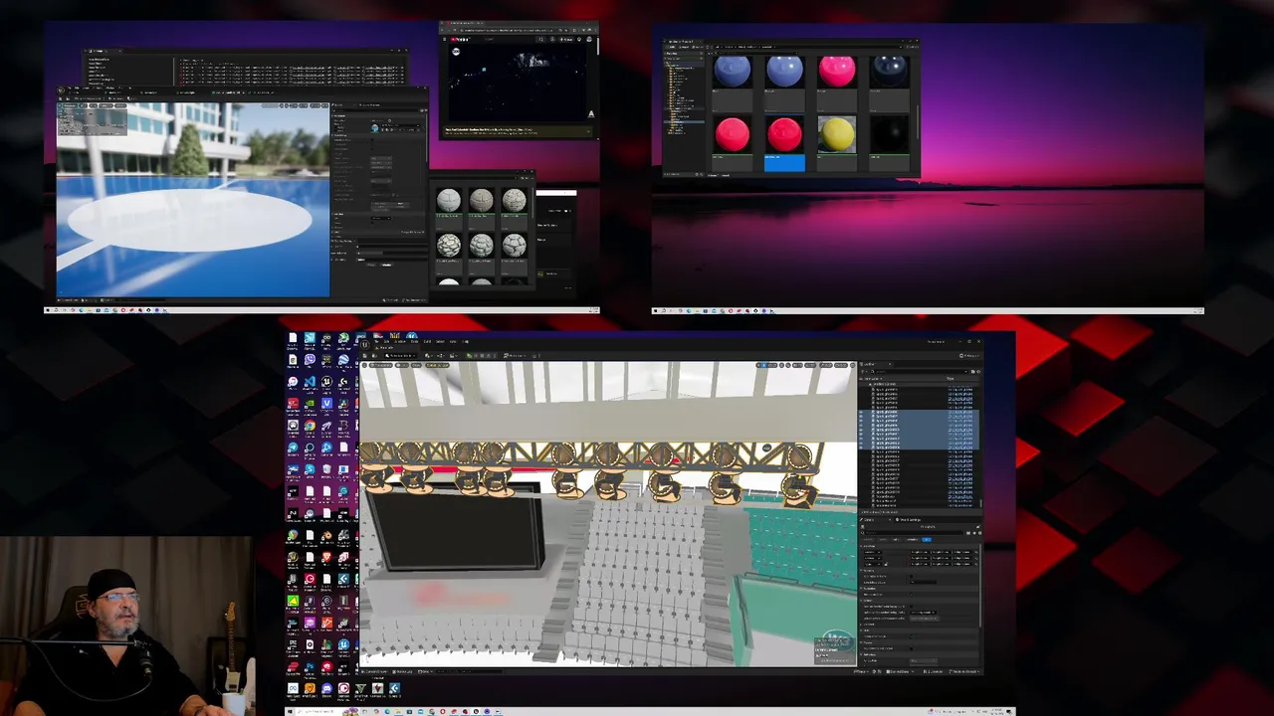Image resolution: width=1274 pixels, height=716 pixels.
Task: Open Lit view mode dropdown in auditorium viewport
Action: (x=402, y=365)
